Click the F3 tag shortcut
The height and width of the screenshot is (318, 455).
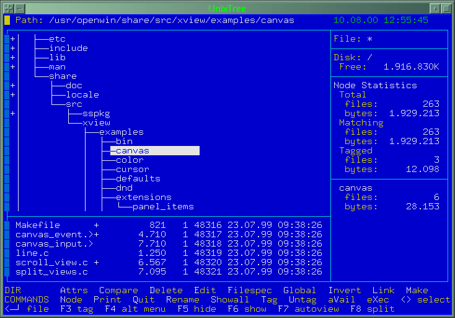tap(77, 309)
